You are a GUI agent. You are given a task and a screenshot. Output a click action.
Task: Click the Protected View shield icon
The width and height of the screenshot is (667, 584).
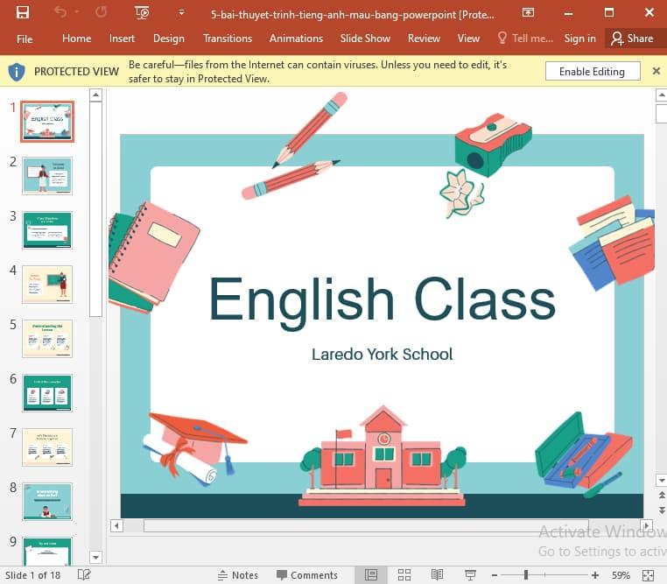17,71
